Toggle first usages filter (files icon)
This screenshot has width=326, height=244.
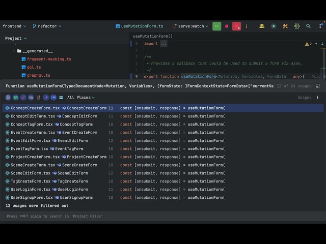click(x=8, y=97)
